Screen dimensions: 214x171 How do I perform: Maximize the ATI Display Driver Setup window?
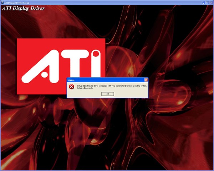(x=207, y=3)
